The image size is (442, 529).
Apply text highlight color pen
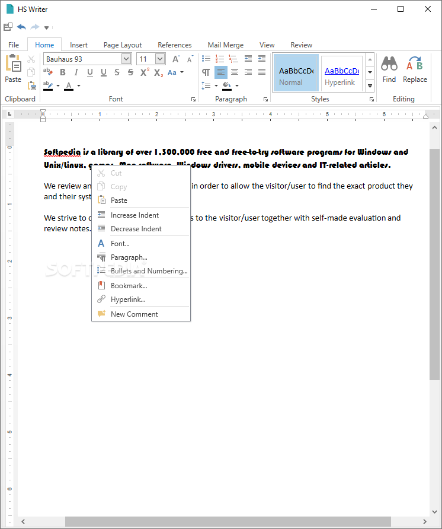48,85
